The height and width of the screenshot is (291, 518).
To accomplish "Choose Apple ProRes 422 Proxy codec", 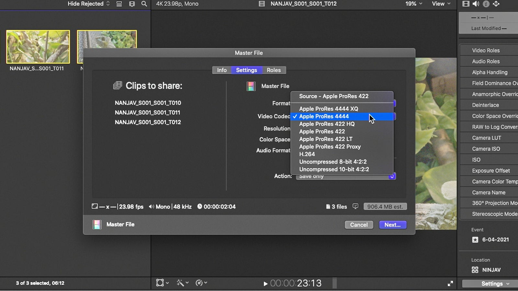I will [x=342, y=146].
